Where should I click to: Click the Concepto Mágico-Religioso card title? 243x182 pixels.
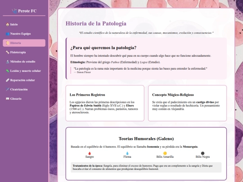coord(173,95)
